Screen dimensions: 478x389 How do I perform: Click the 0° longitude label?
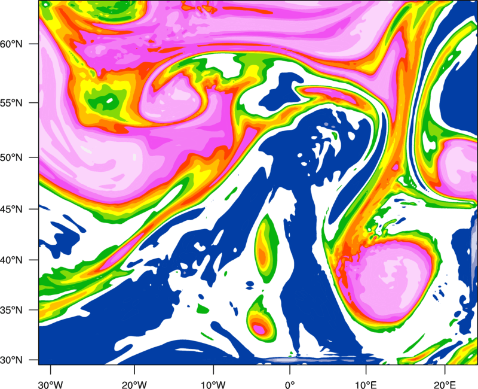(x=290, y=385)
